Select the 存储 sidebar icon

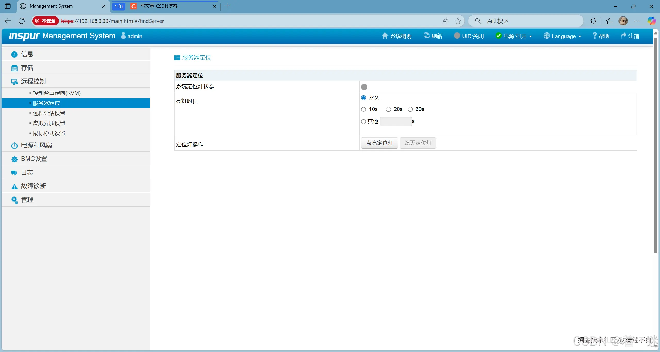point(27,67)
